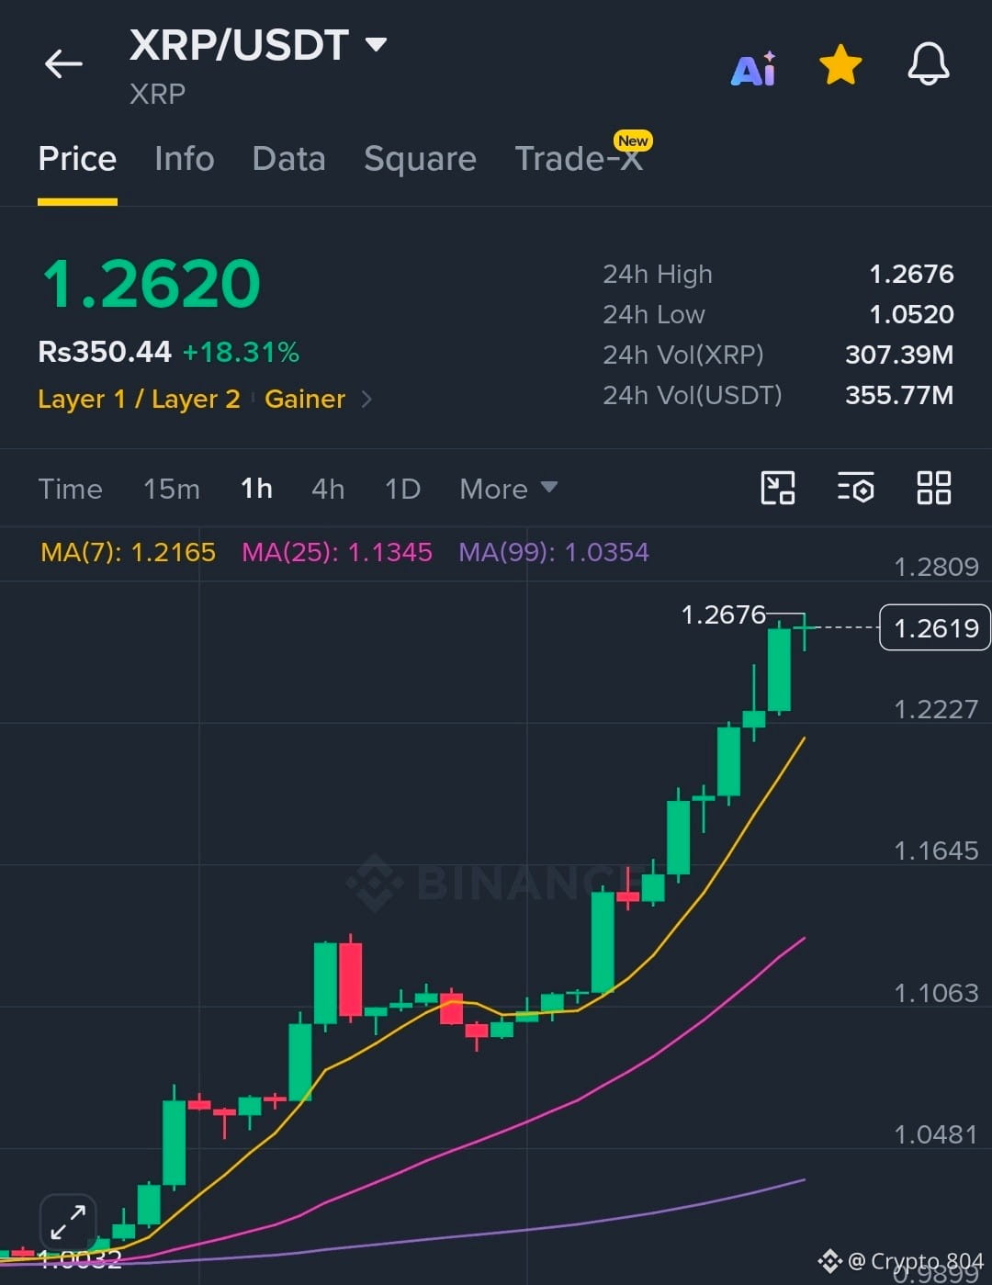The height and width of the screenshot is (1285, 992).
Task: Click the current price tag 1.2619
Action: coord(935,627)
